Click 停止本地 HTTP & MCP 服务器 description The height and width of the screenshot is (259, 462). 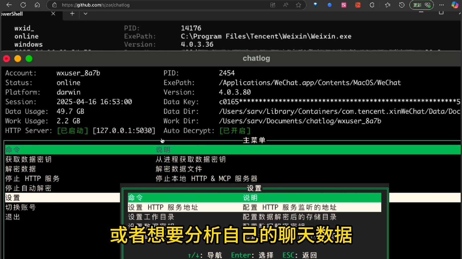click(206, 179)
